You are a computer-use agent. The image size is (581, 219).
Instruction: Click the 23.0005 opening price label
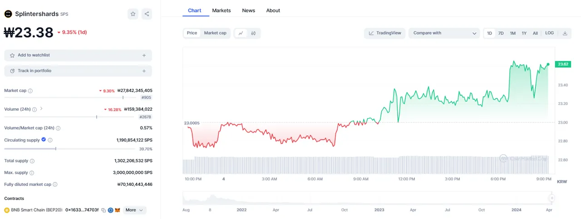[x=192, y=123]
